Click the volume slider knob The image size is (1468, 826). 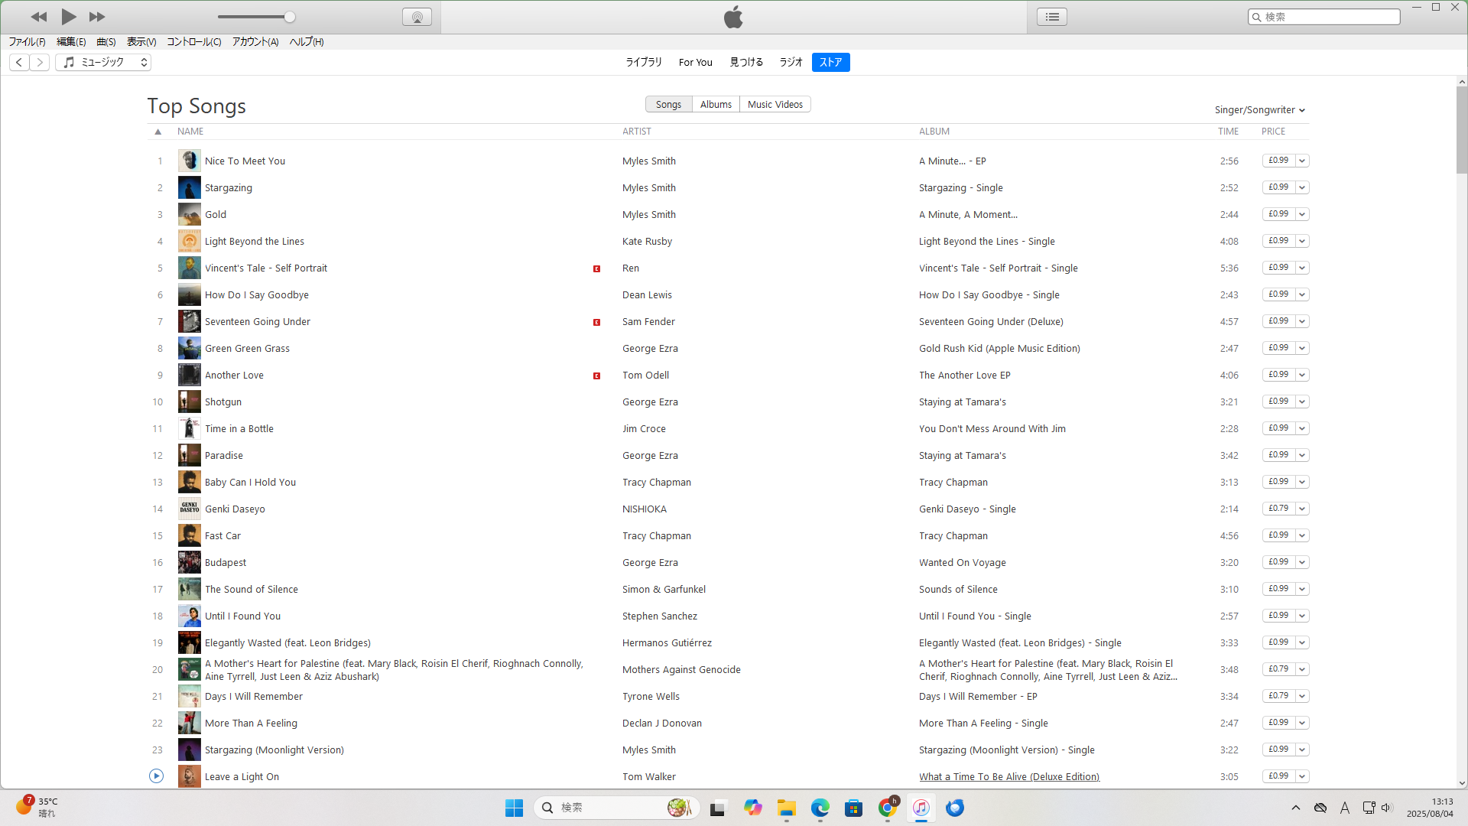[290, 17]
